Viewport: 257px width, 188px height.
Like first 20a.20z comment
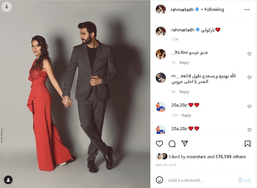pos(249,107)
